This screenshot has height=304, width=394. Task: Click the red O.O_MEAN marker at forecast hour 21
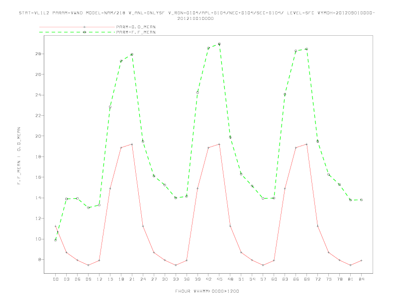(132, 144)
